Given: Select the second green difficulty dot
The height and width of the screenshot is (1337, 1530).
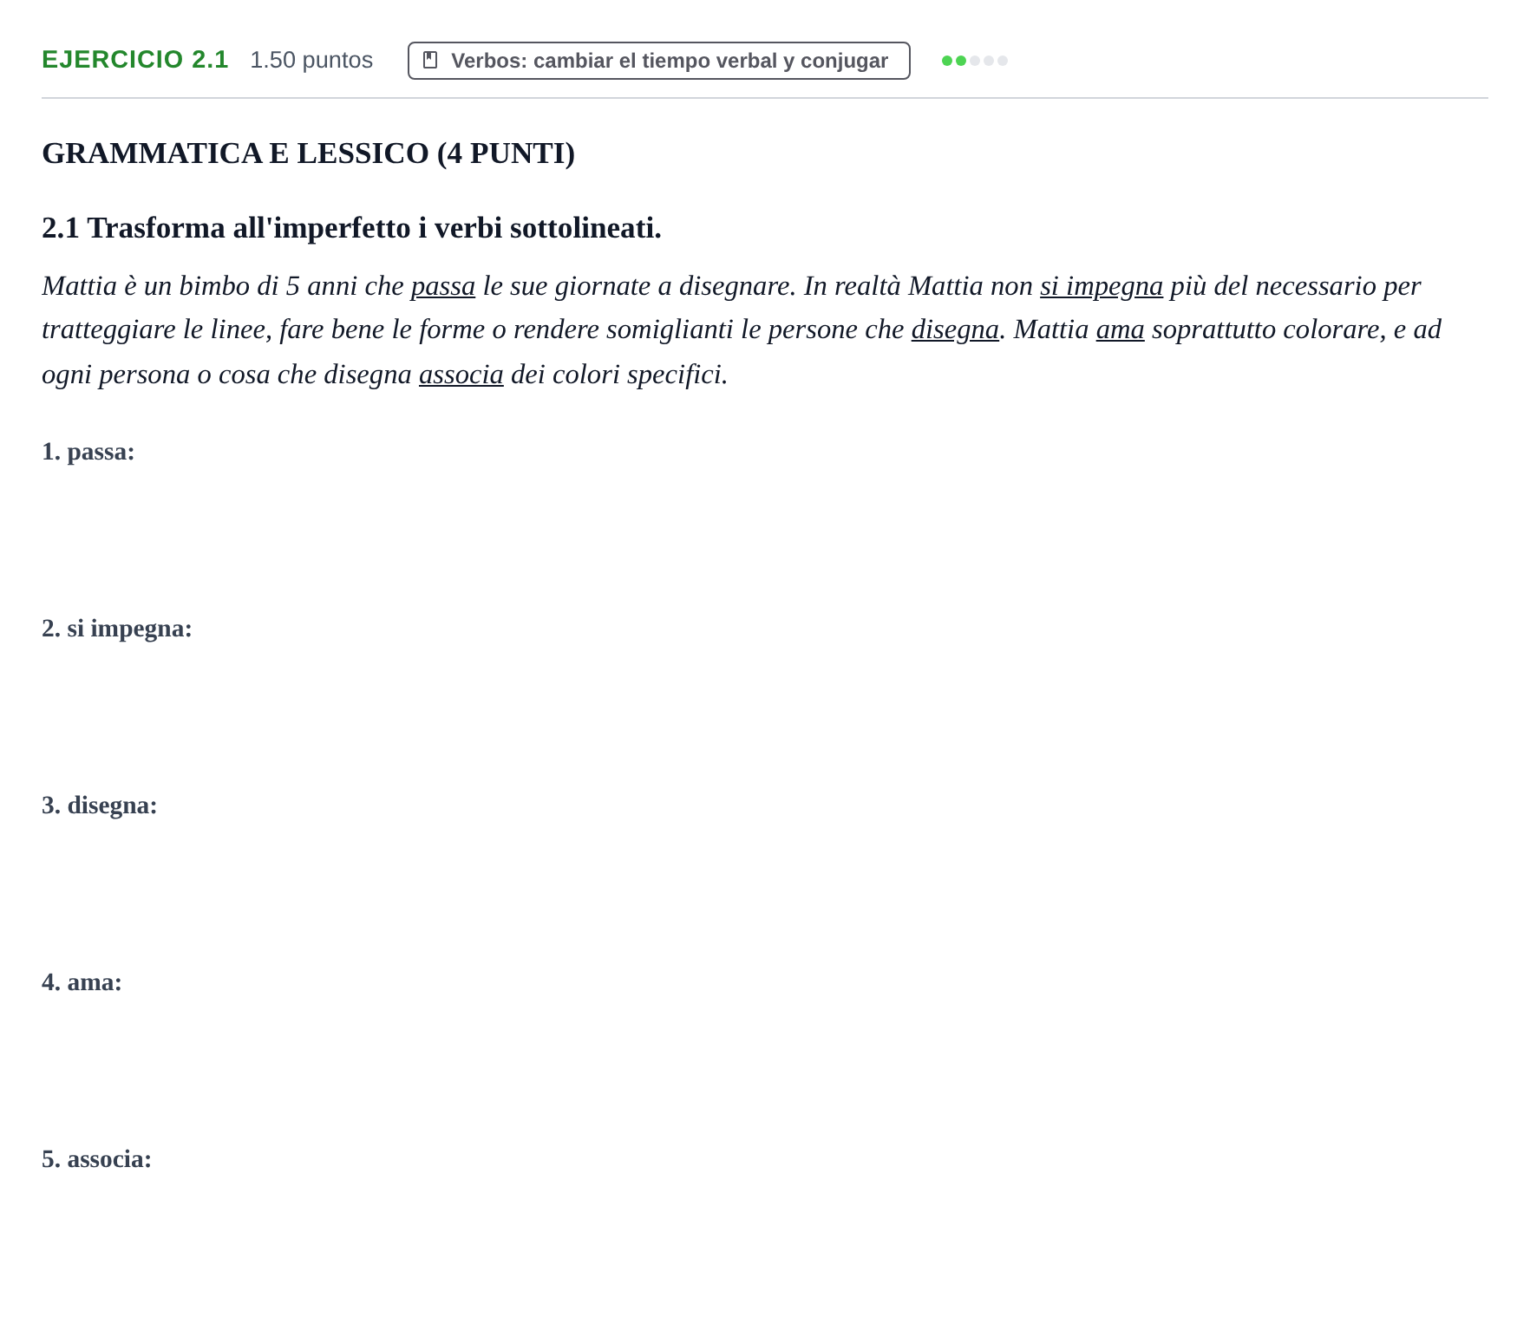Looking at the screenshot, I should pyautogui.click(x=961, y=61).
